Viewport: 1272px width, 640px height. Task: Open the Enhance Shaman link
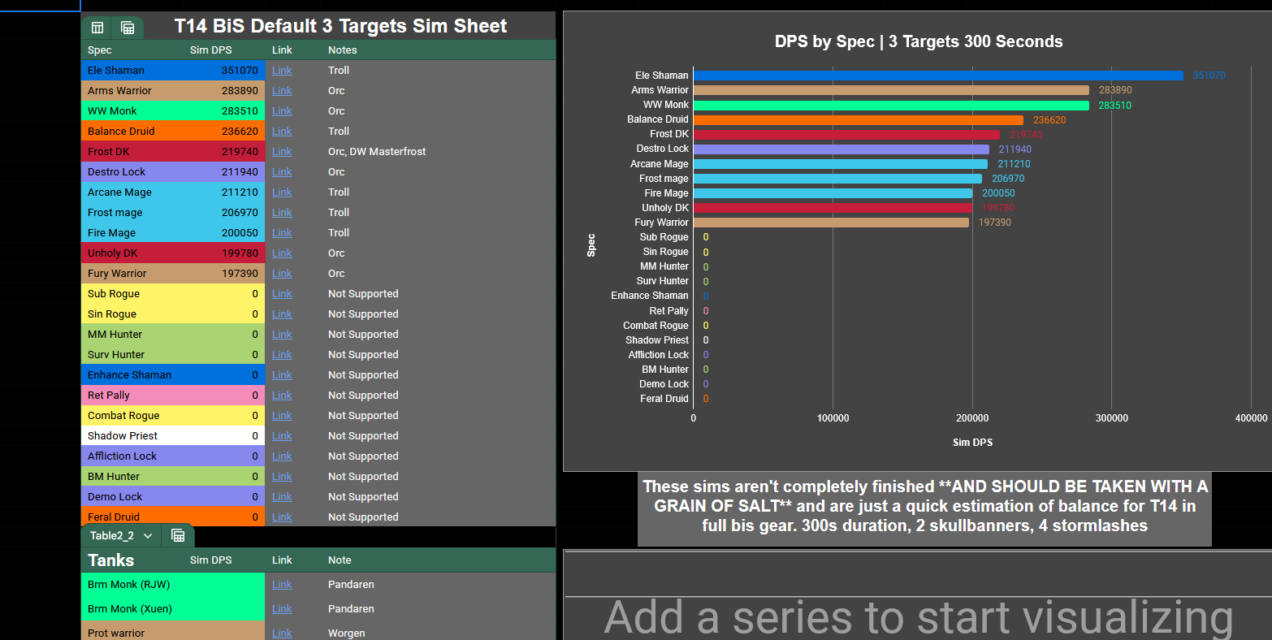(x=282, y=375)
